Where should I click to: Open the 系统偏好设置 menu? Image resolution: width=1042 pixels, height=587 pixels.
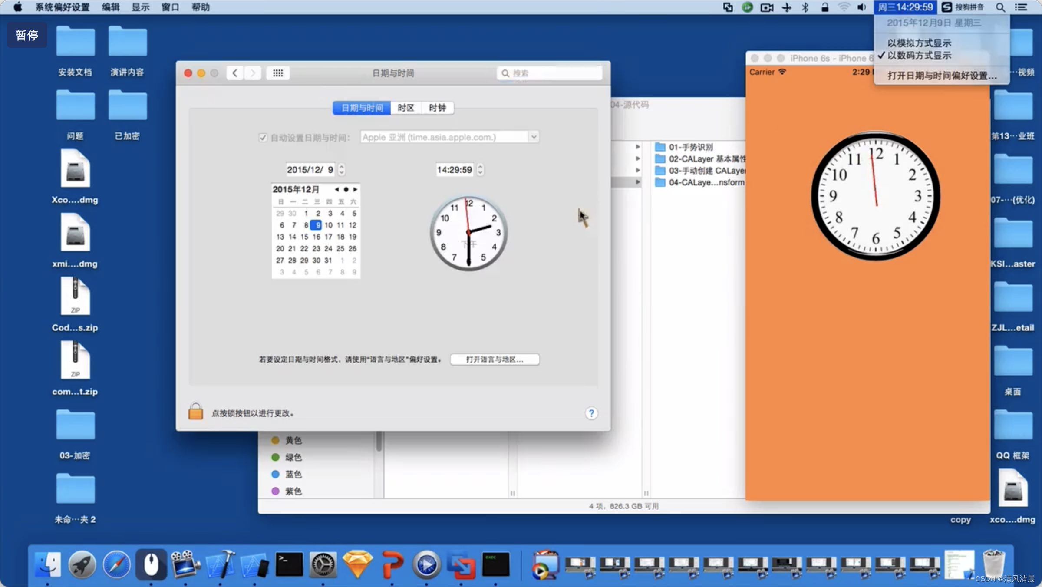[62, 7]
